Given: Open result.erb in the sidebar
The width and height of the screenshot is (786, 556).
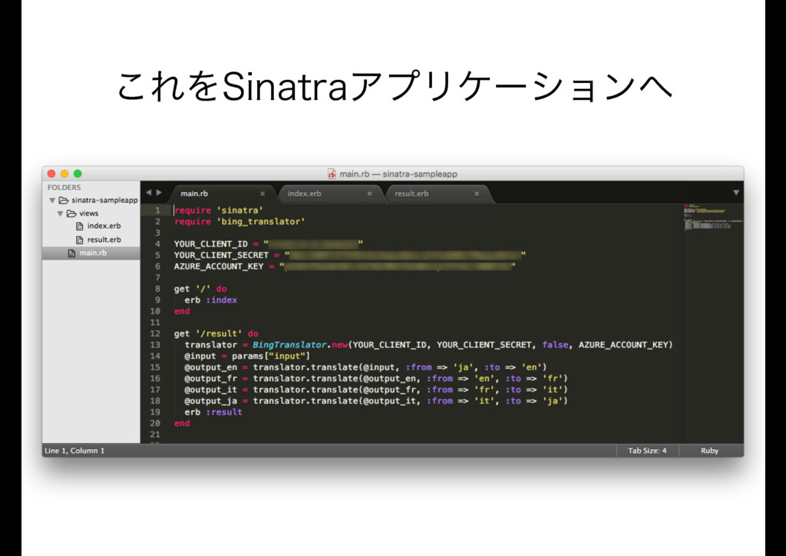Looking at the screenshot, I should [x=104, y=240].
